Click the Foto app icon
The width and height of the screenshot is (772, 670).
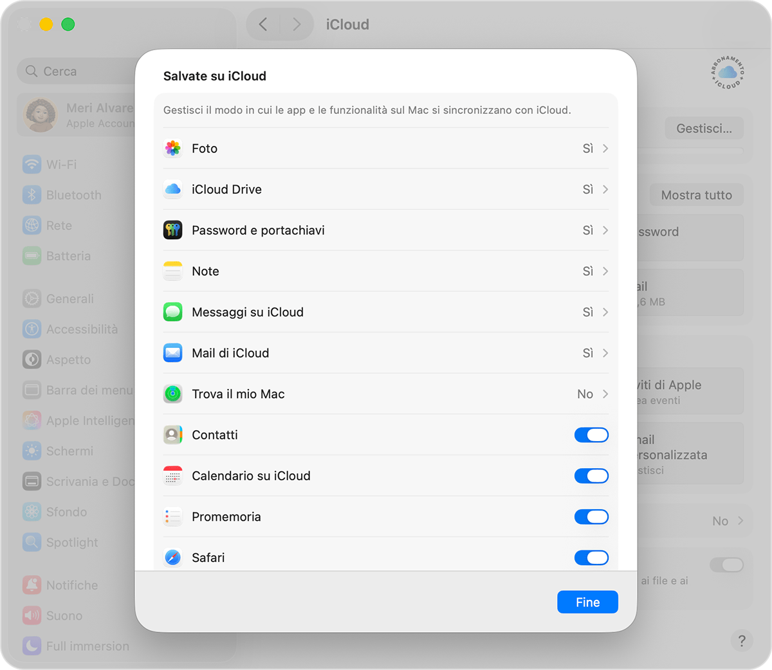[x=172, y=148]
